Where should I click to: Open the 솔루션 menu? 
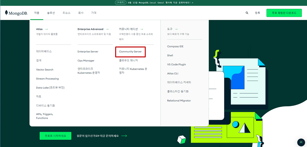(51, 13)
